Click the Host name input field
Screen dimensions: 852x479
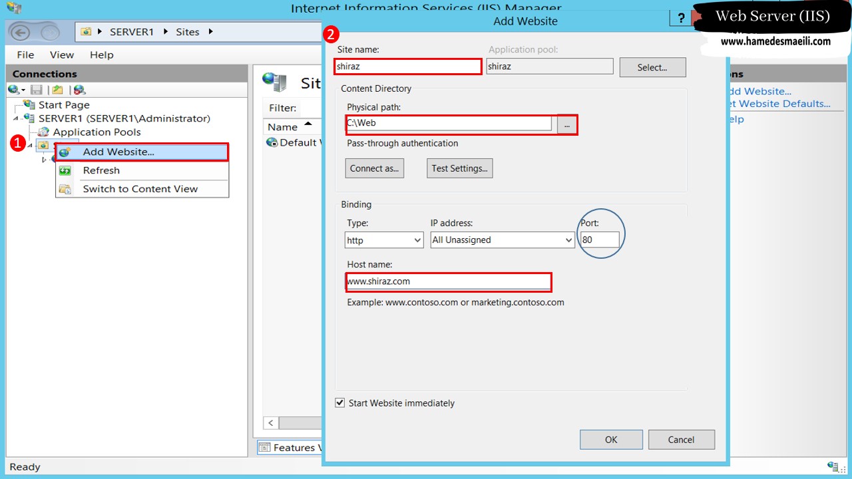(x=449, y=281)
